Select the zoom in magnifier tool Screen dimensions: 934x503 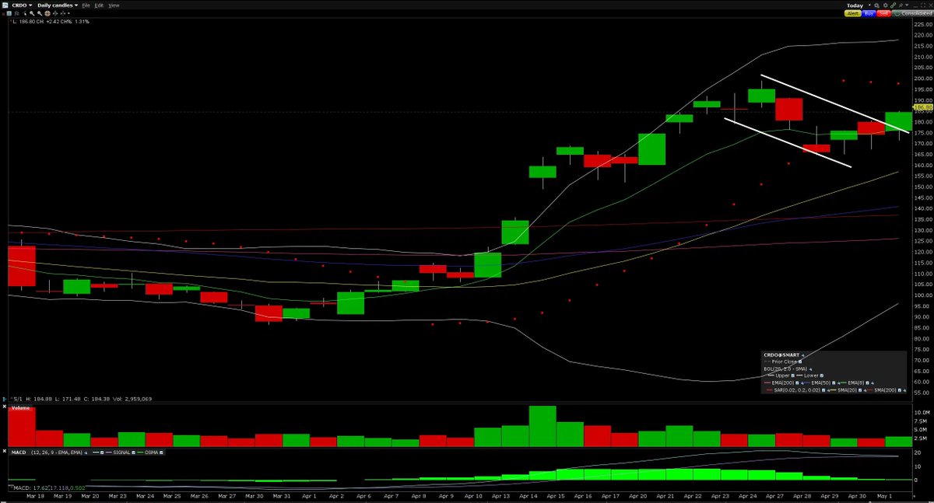tap(32, 13)
